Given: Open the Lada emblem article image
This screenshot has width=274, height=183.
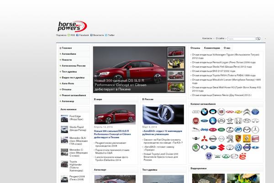Looking at the screenshot, I should click(x=163, y=114).
